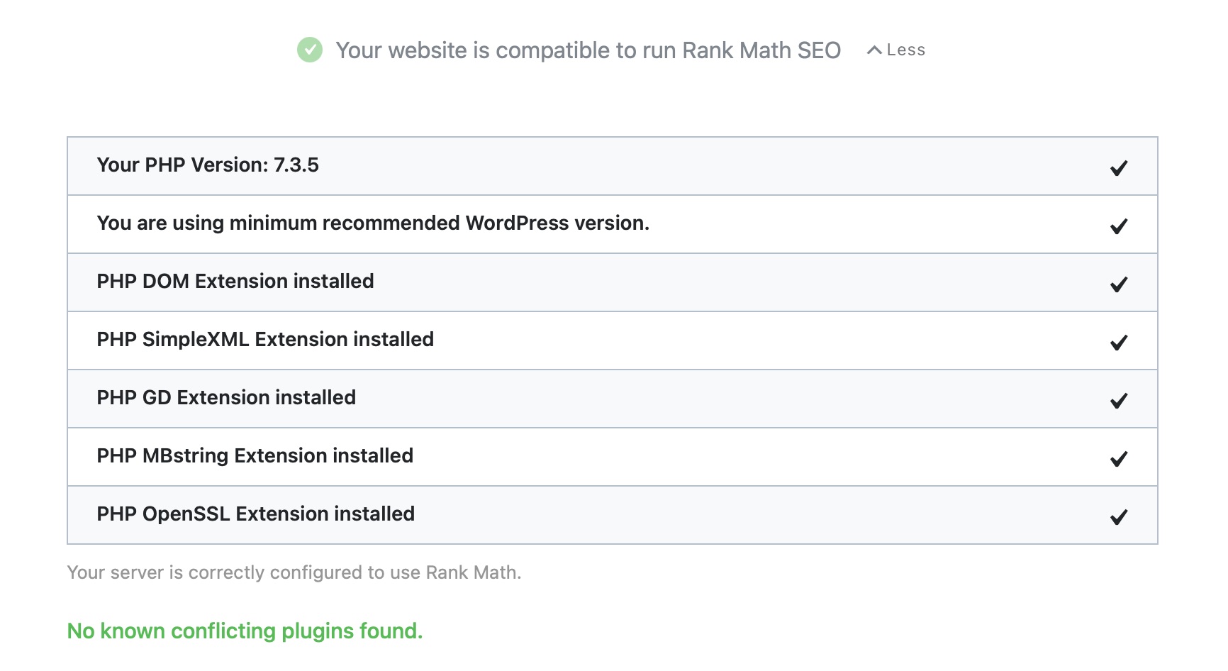The height and width of the screenshot is (671, 1228).
Task: Select 'PHP SimpleXML Extension installed' text
Action: point(265,340)
